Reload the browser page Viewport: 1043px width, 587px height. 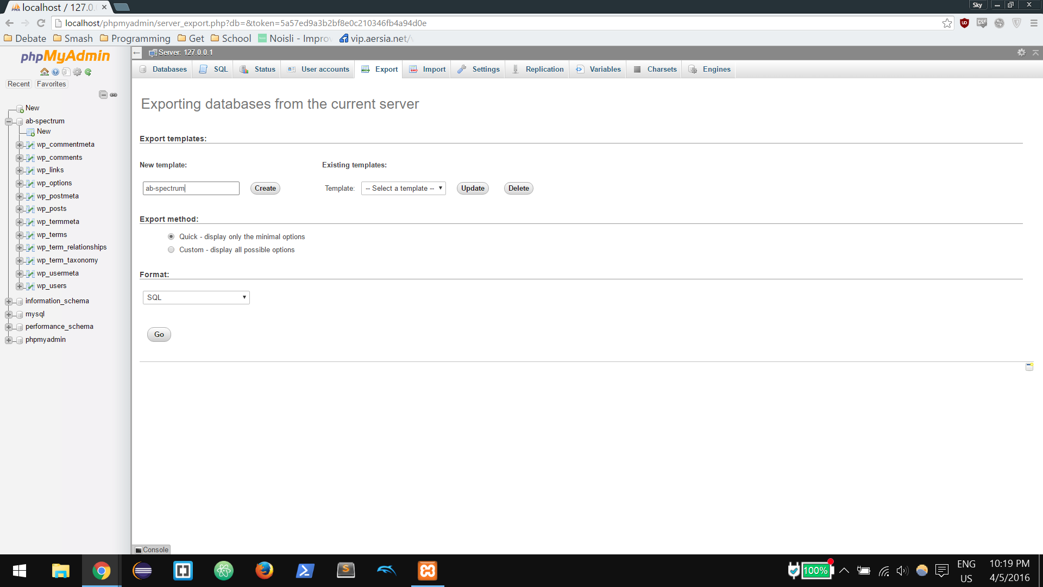point(41,23)
